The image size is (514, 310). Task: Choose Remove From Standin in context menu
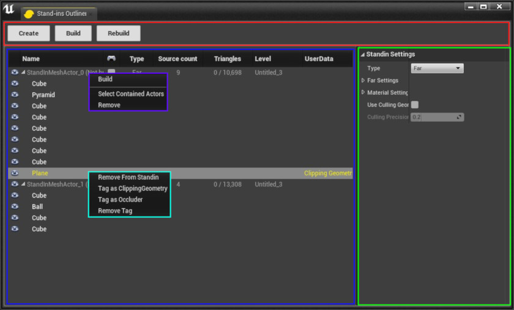[128, 177]
